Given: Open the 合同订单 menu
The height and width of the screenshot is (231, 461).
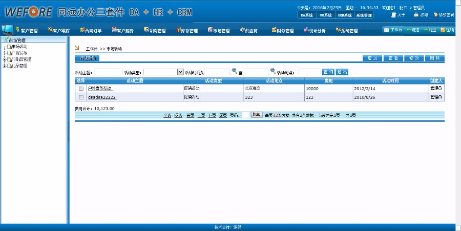Looking at the screenshot, I should (x=91, y=30).
